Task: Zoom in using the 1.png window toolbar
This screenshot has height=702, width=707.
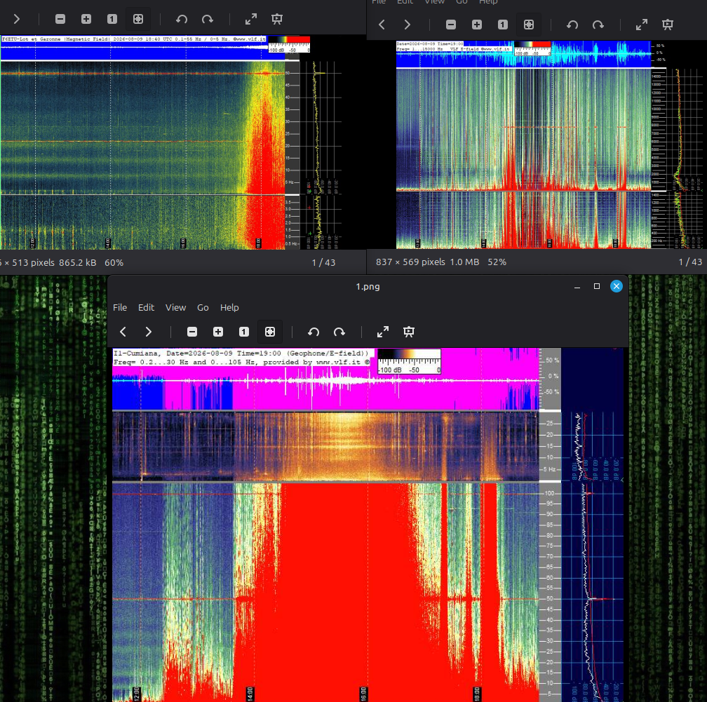Action: tap(218, 332)
